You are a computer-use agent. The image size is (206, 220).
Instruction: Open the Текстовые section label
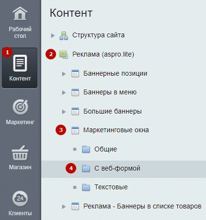(x=111, y=187)
